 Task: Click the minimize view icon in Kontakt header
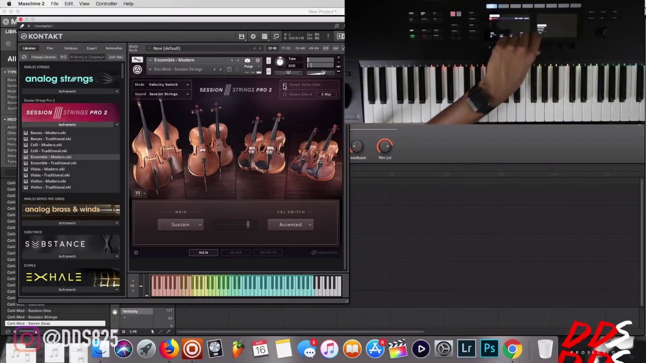(x=276, y=36)
